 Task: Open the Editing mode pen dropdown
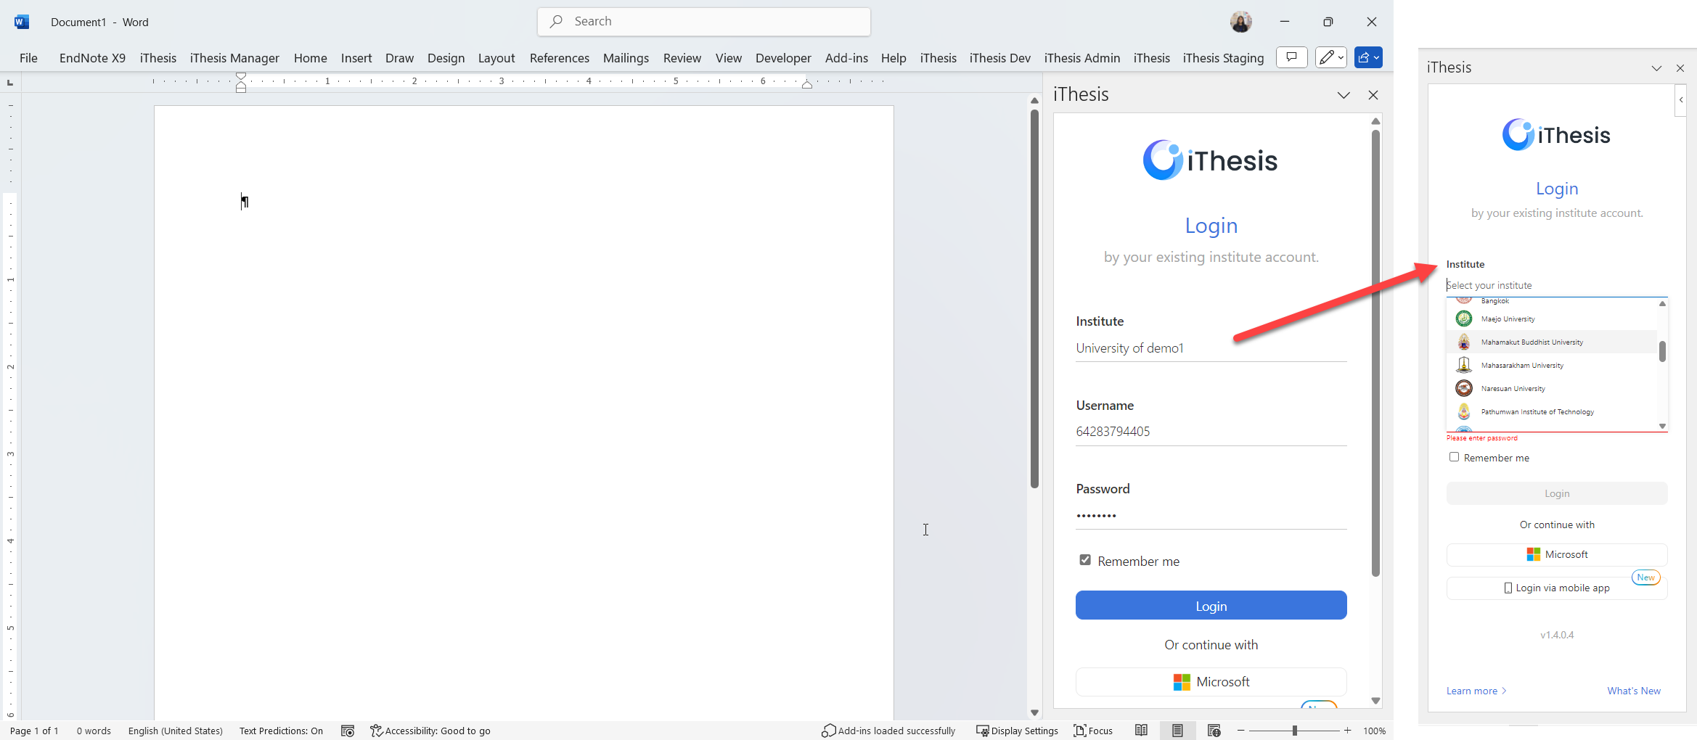tap(1331, 57)
